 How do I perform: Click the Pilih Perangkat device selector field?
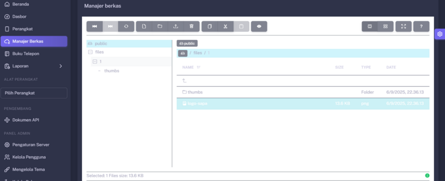[35, 93]
